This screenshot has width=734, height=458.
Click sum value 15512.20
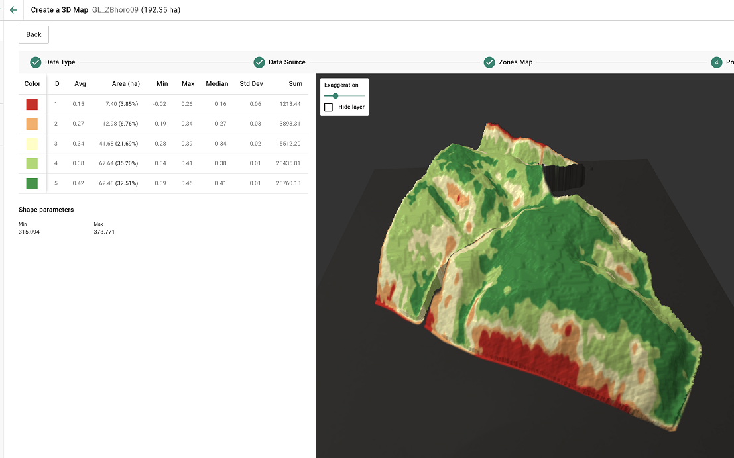pos(288,144)
